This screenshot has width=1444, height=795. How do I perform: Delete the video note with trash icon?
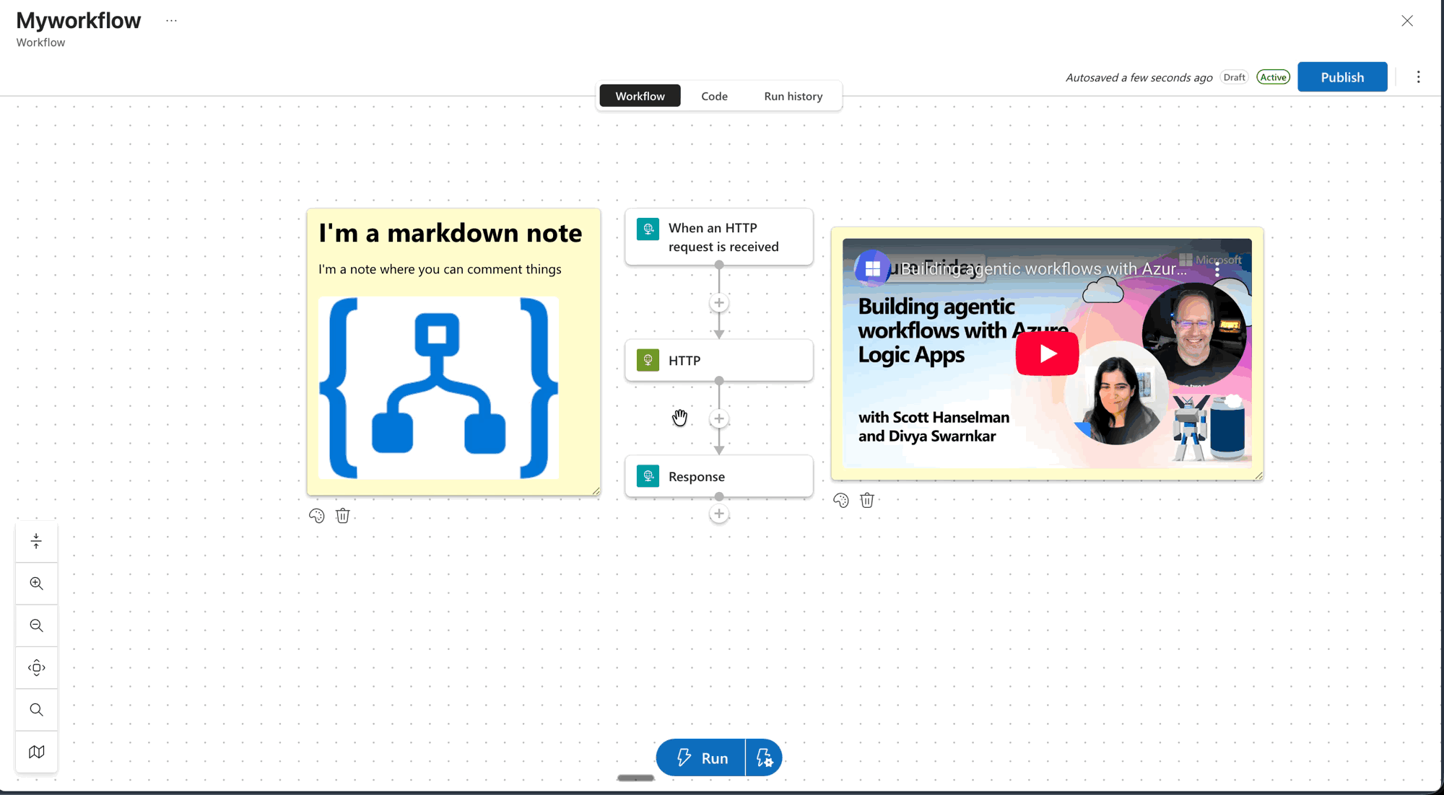coord(867,500)
